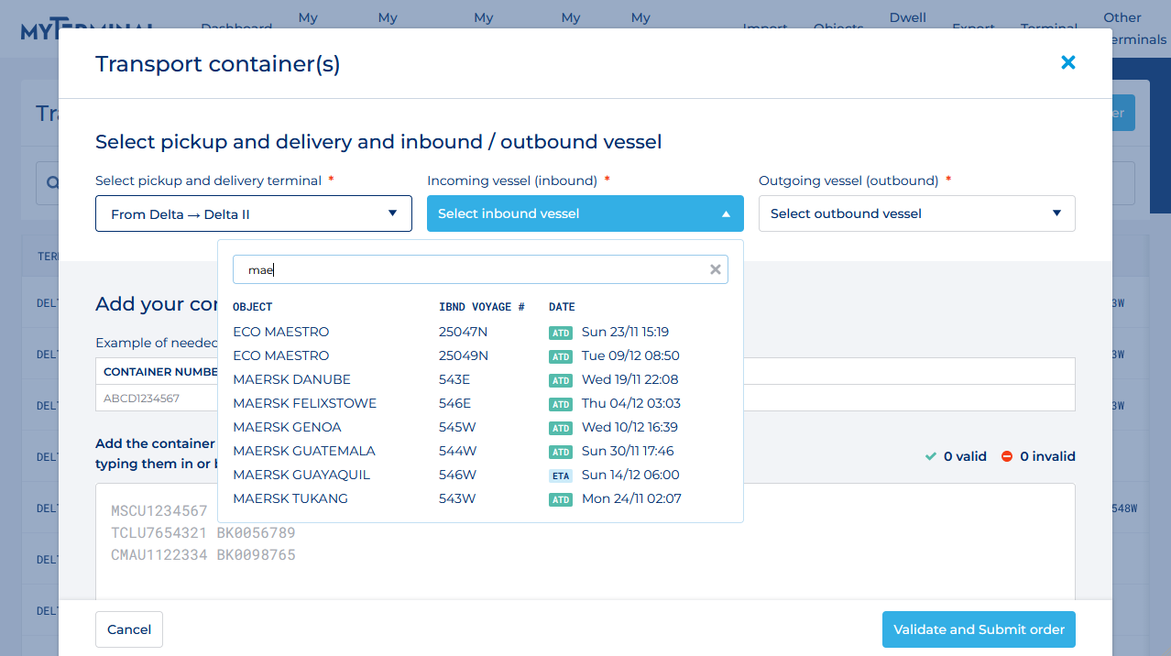Open Dwell tab in top navigation
This screenshot has height=656, width=1171.
coord(907,17)
